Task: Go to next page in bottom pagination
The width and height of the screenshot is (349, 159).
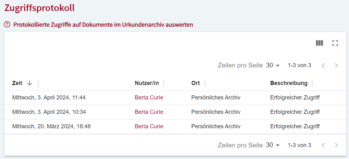Action: [x=336, y=145]
